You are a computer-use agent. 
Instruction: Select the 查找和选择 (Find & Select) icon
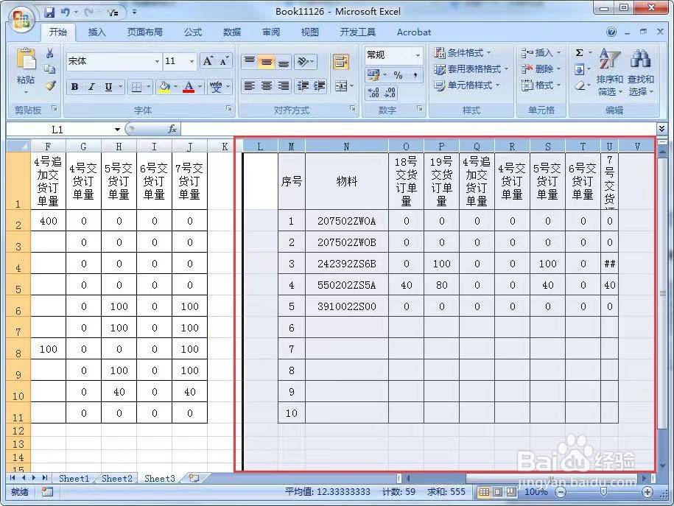click(x=642, y=70)
